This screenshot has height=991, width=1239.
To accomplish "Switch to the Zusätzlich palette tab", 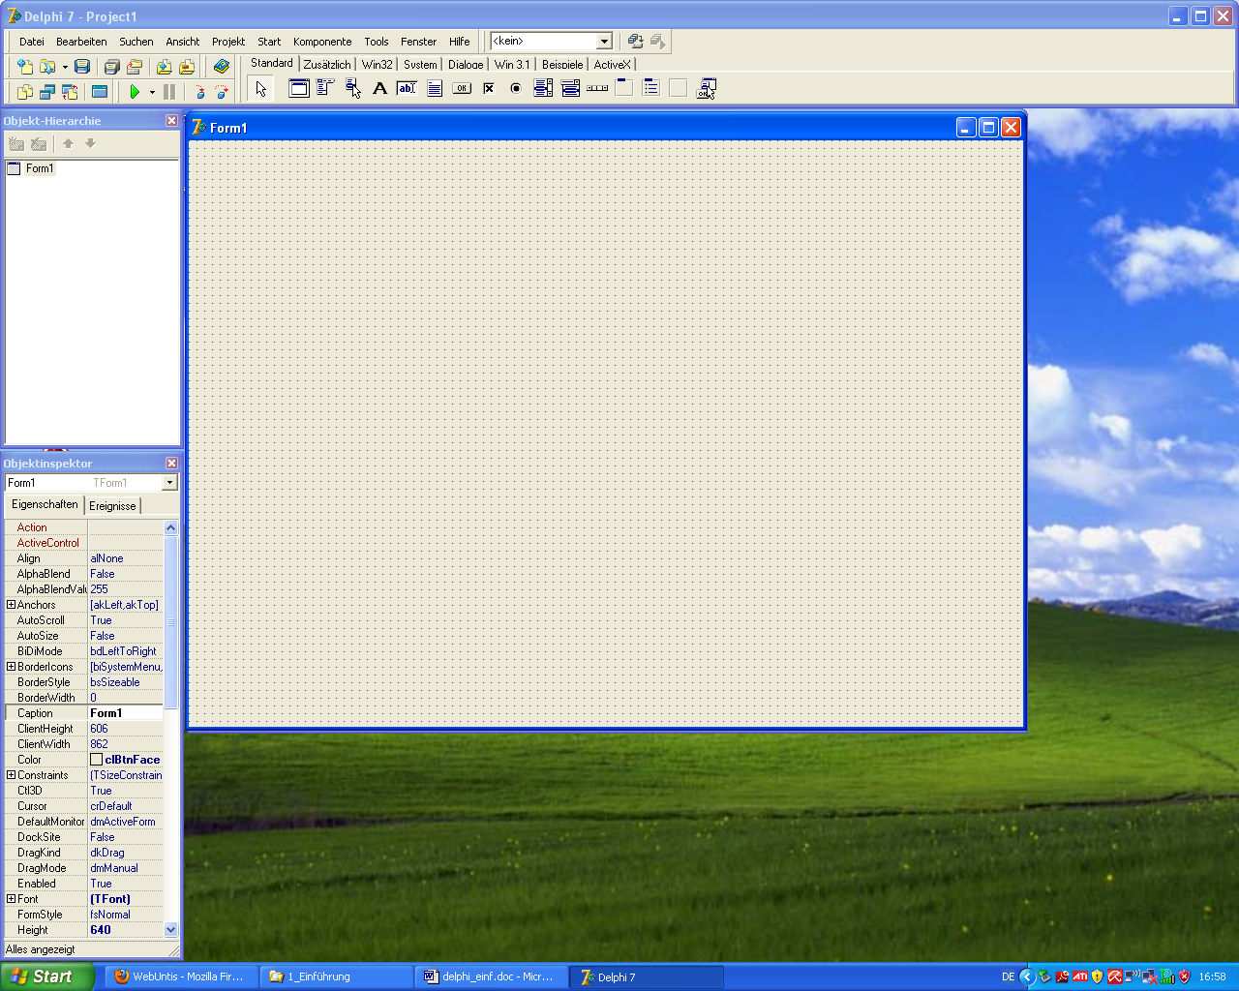I will (327, 65).
